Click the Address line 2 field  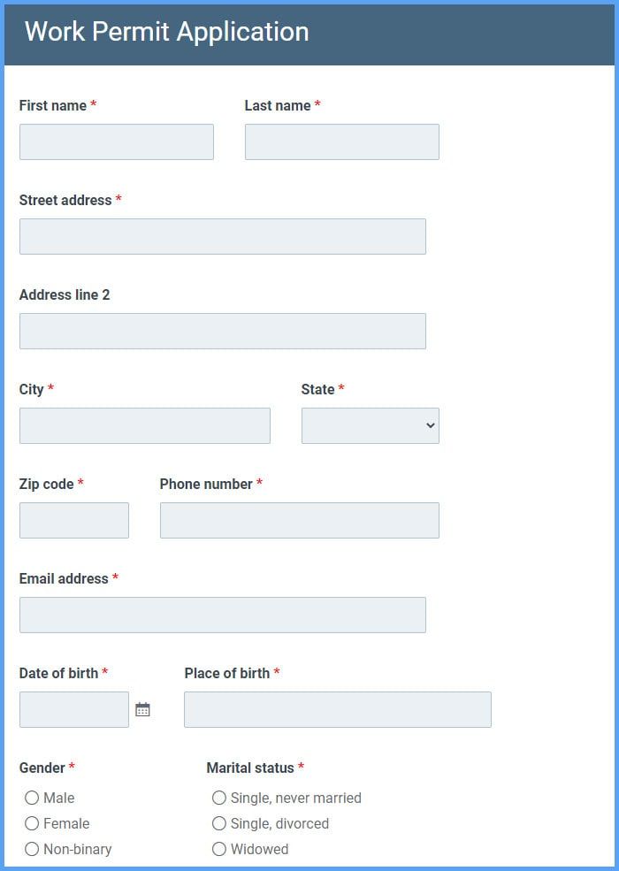click(222, 331)
